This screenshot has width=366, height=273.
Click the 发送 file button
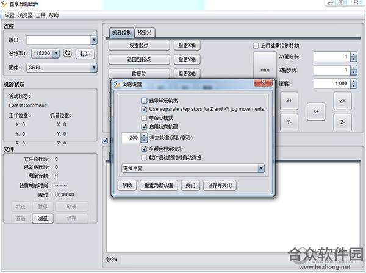21,207
